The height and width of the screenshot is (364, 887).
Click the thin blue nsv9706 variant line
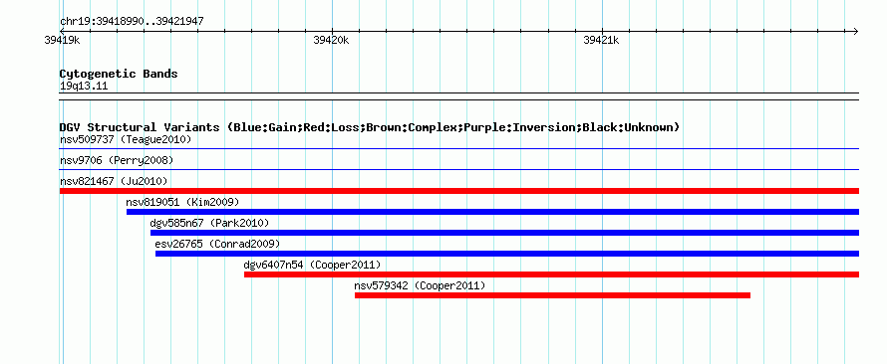(459, 170)
